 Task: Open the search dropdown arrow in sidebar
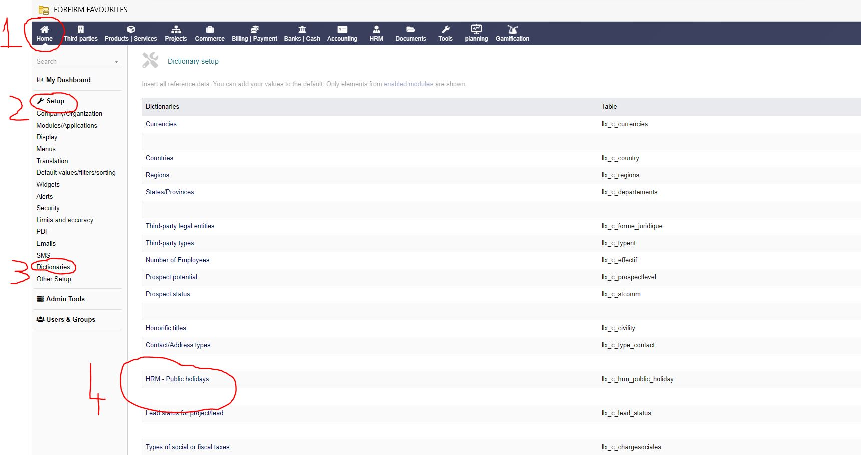(x=117, y=61)
